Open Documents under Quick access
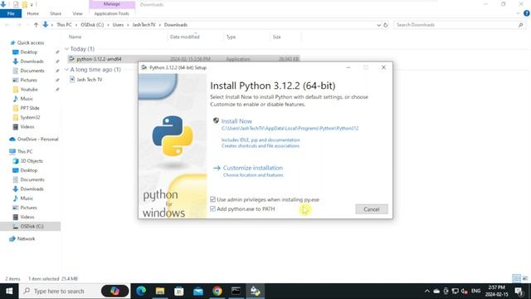This screenshot has width=531, height=299. [x=32, y=71]
